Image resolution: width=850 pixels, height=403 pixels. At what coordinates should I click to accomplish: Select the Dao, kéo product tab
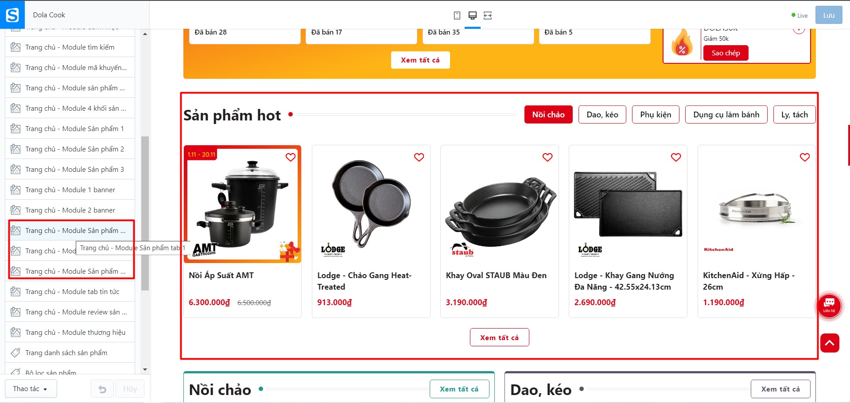pos(602,115)
